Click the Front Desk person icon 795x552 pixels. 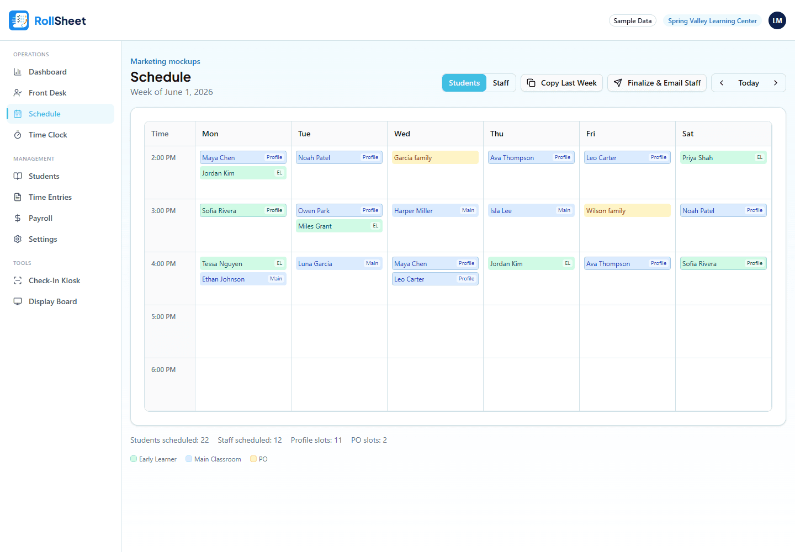pos(18,93)
